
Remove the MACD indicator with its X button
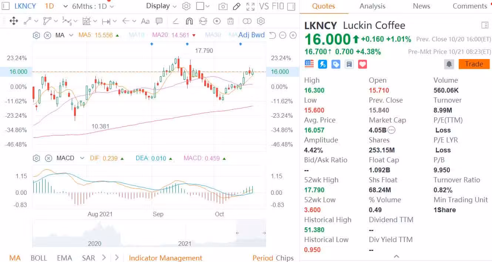point(48,158)
